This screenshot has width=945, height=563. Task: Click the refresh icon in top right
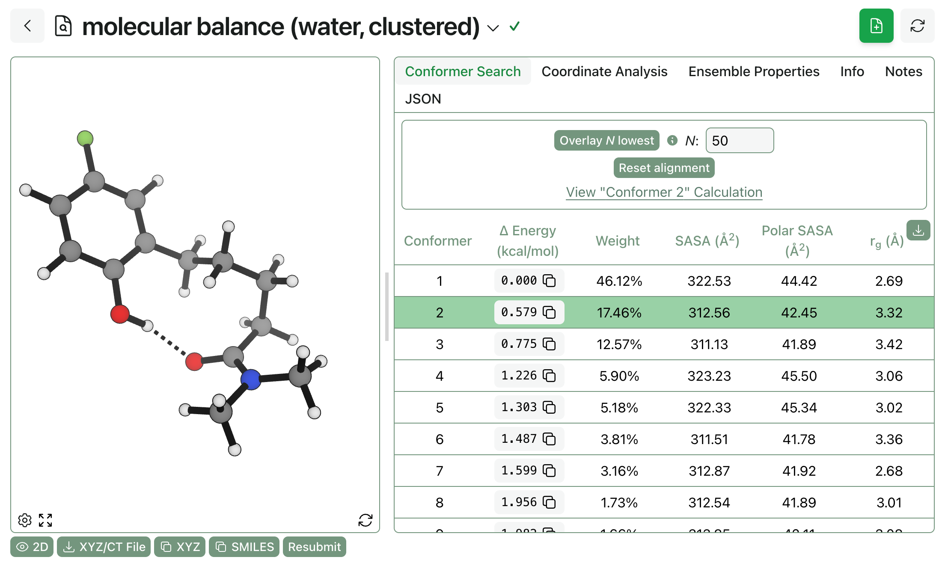coord(917,26)
